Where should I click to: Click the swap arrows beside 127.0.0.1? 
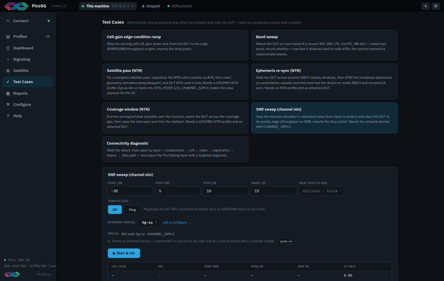(133, 6)
